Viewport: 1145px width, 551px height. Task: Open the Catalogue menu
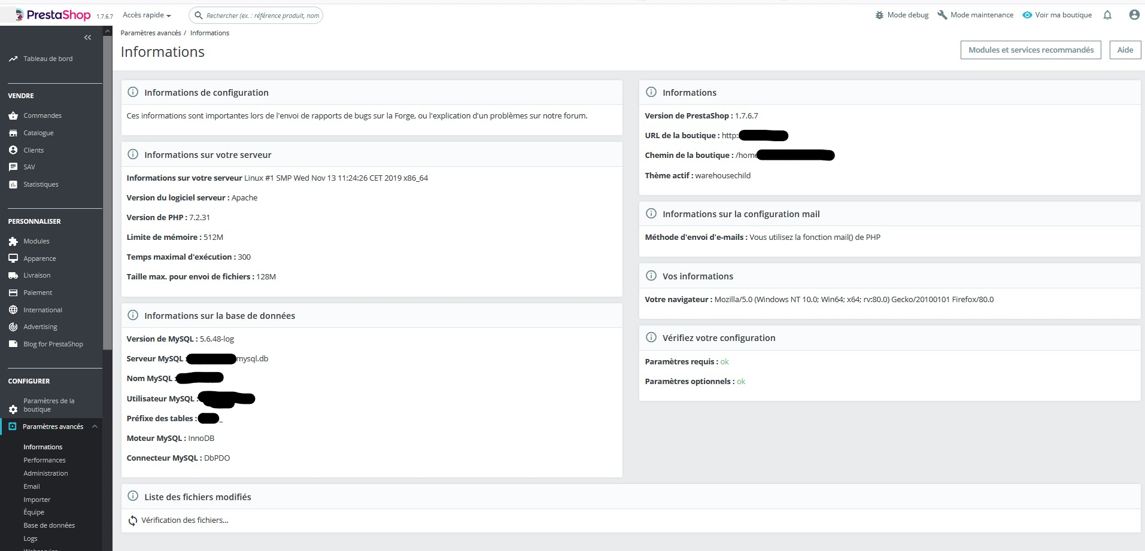[x=38, y=133]
